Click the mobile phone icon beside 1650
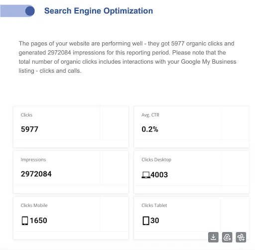Viewport: 255px width, 250px height. click(x=25, y=221)
